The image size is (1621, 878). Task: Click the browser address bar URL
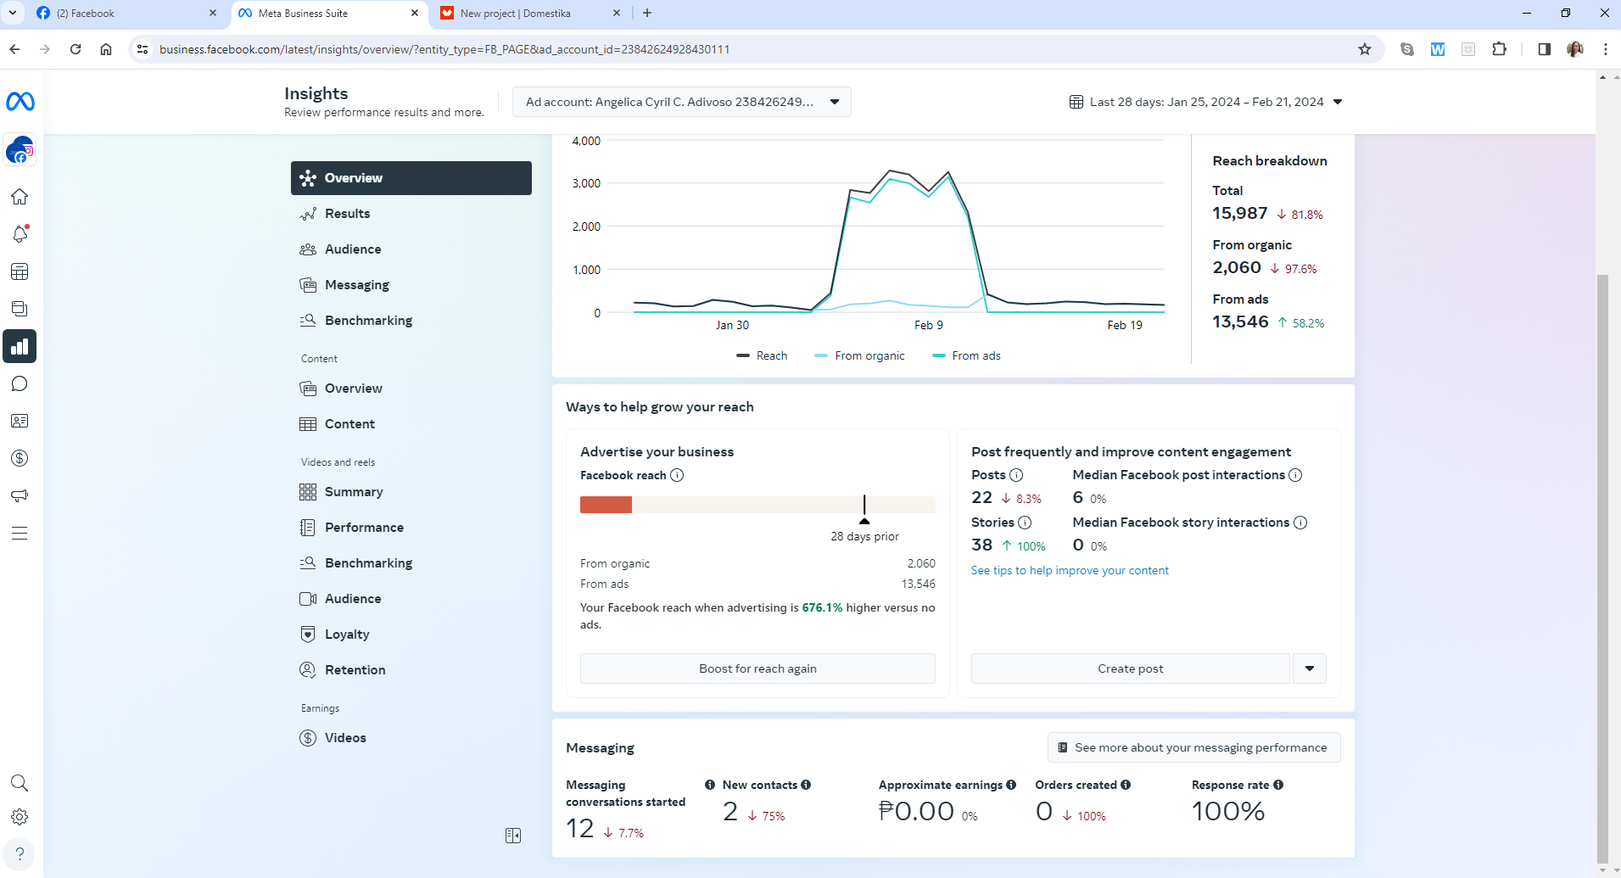(x=444, y=49)
